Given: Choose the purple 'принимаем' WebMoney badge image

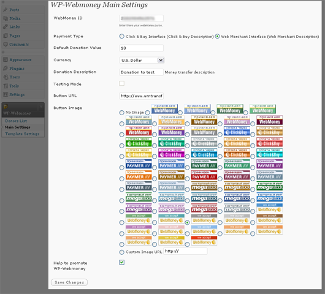Looking at the screenshot, I should click(172, 131).
